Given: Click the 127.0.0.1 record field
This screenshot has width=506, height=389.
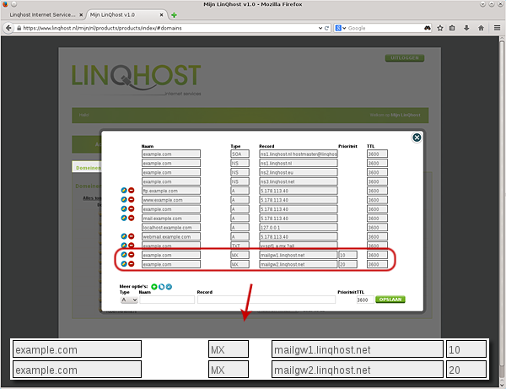Looking at the screenshot, I should pos(299,227).
